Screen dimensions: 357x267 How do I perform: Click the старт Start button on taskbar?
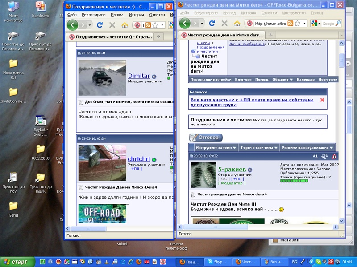click(x=17, y=262)
